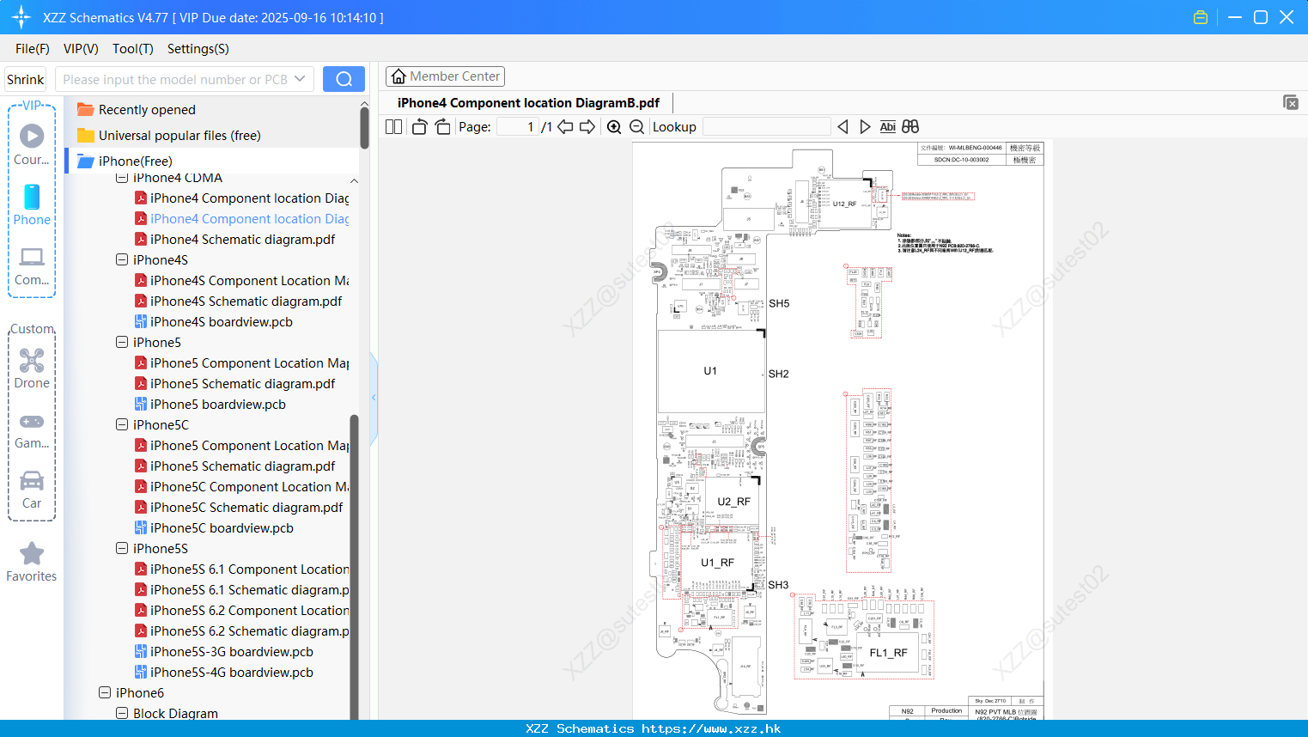This screenshot has height=737, width=1308.
Task: Open the Computer sidebar category
Action: 32,265
